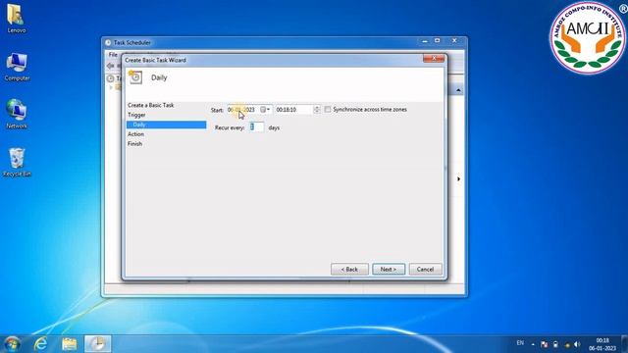Click the Action Center flag icon
The height and width of the screenshot is (353, 628).
point(544,344)
